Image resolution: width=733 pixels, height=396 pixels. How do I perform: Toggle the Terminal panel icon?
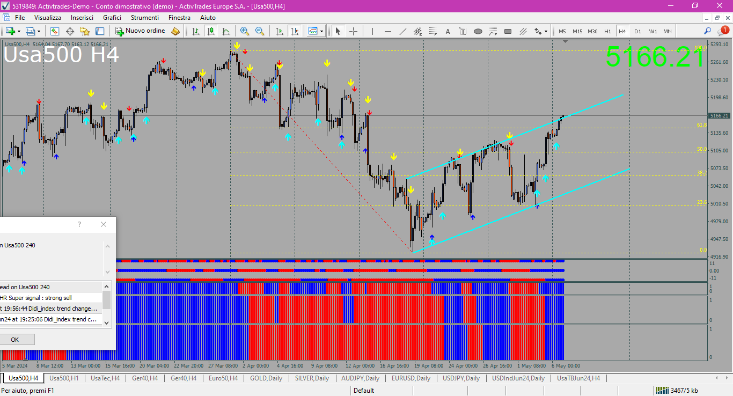click(x=100, y=31)
